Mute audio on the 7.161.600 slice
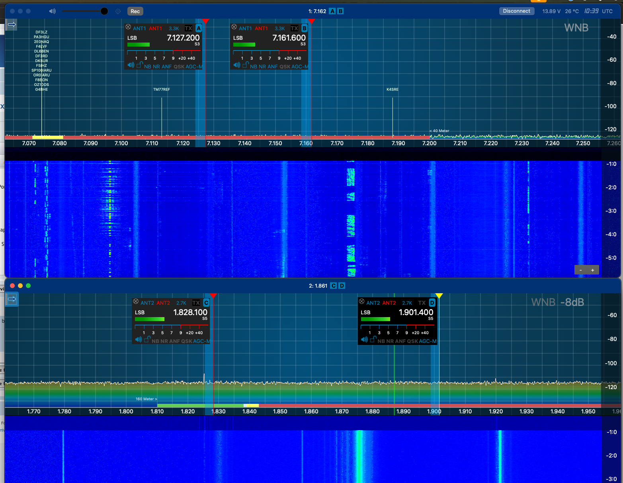 point(237,65)
